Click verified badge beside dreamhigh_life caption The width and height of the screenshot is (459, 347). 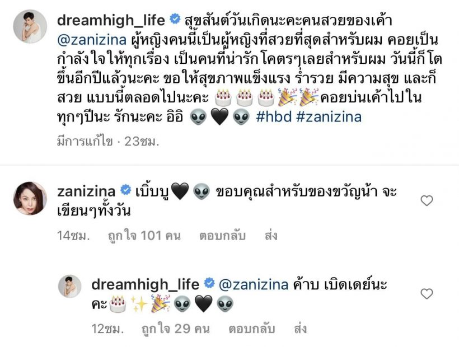click(x=175, y=18)
